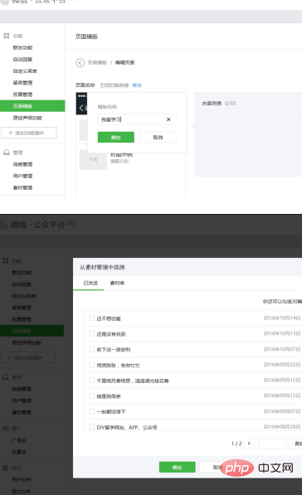The image size is (302, 495).
Task: Click the date text 2016年08月28日
Action: pos(282,427)
